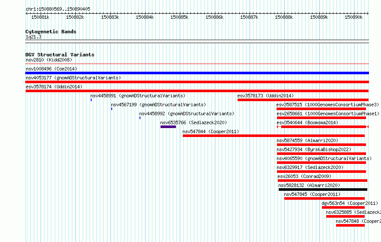Click the small blue nsv4567199 marker
381x242 pixels.
coord(112,109)
